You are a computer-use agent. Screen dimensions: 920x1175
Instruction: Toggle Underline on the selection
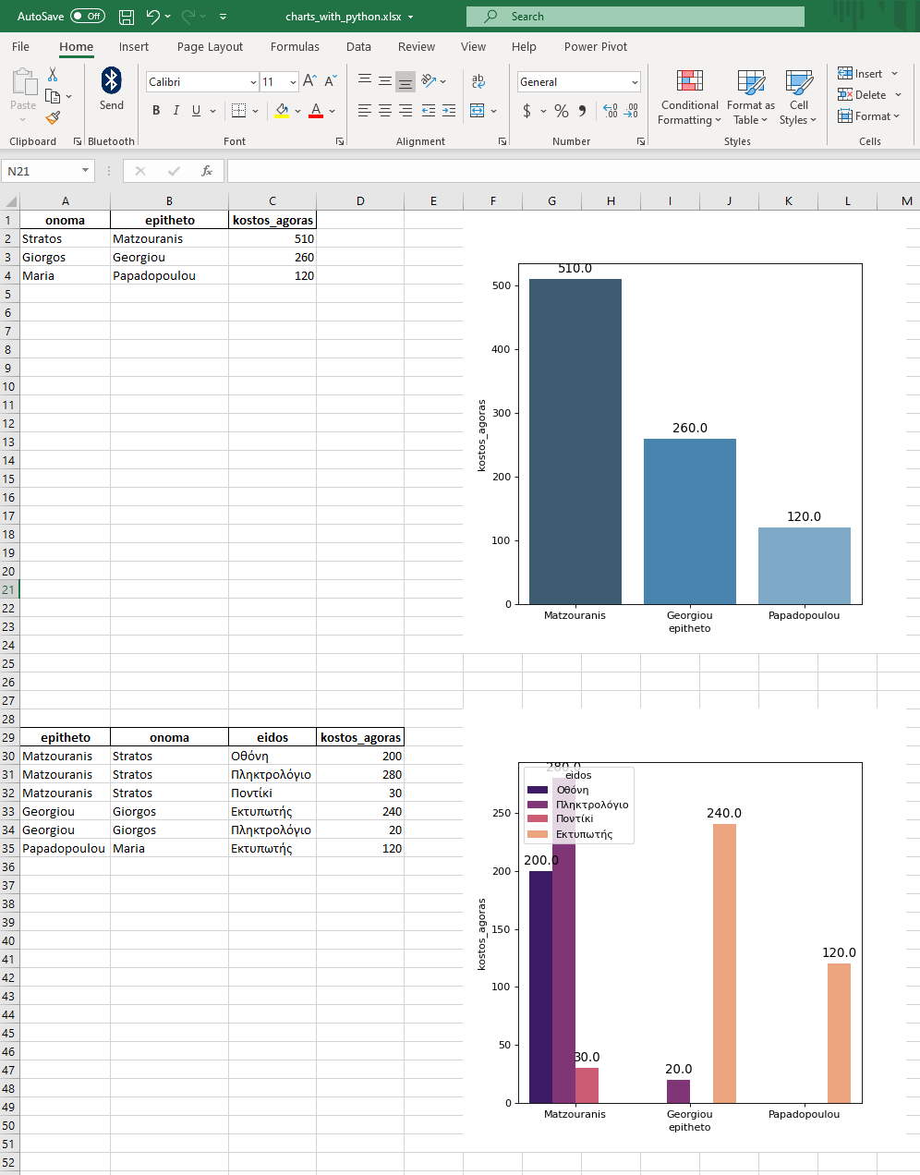pyautogui.click(x=195, y=110)
